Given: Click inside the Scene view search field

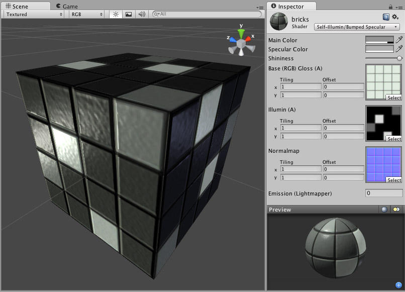Looking at the screenshot, I should click(x=206, y=15).
